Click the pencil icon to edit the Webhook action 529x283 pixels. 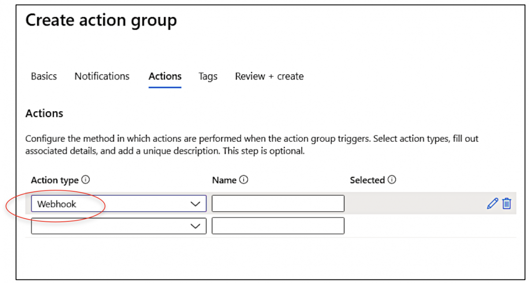492,203
